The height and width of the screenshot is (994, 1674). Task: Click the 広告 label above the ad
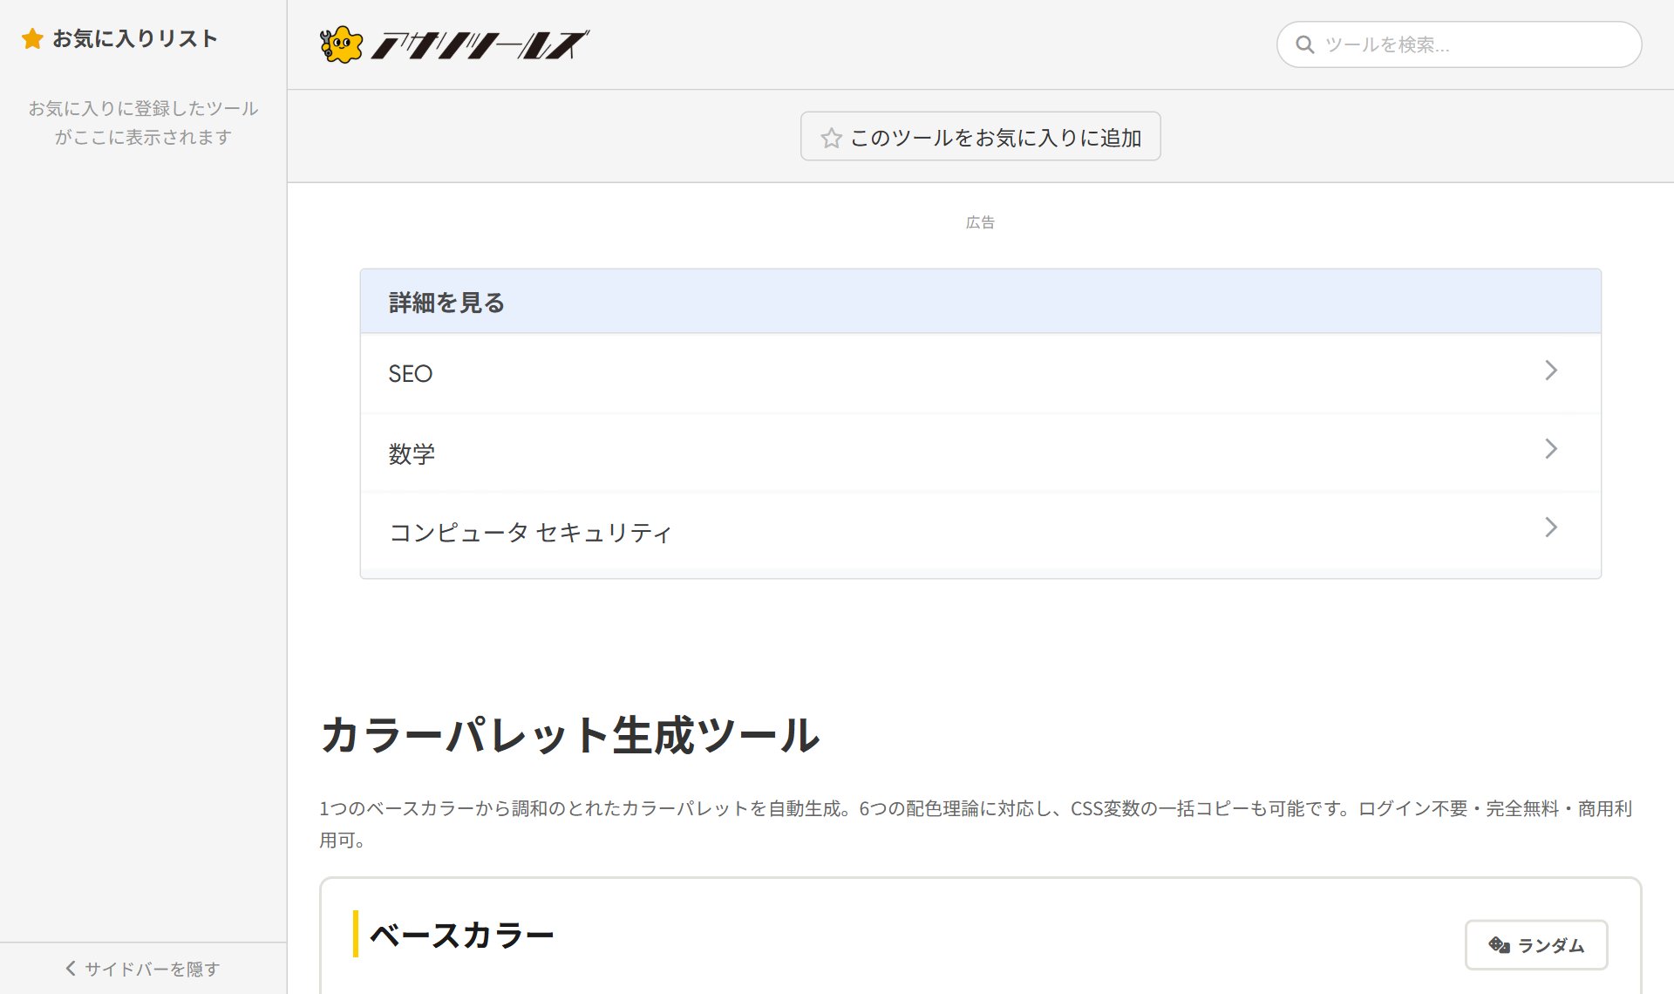click(x=980, y=222)
